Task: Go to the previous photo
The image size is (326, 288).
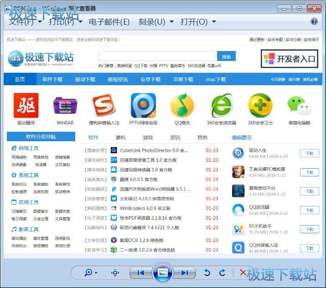Action: 140,273
